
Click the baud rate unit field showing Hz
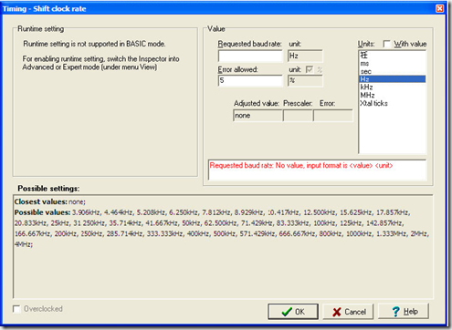(x=305, y=56)
